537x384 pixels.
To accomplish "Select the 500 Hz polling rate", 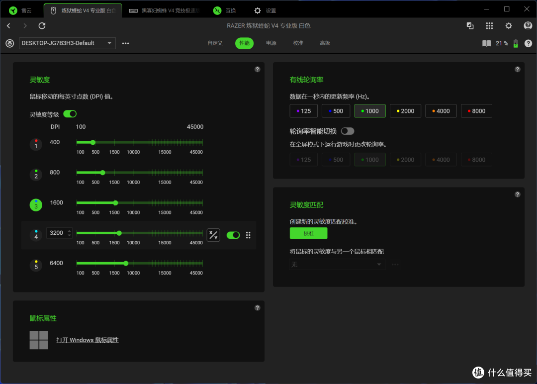I will point(336,111).
